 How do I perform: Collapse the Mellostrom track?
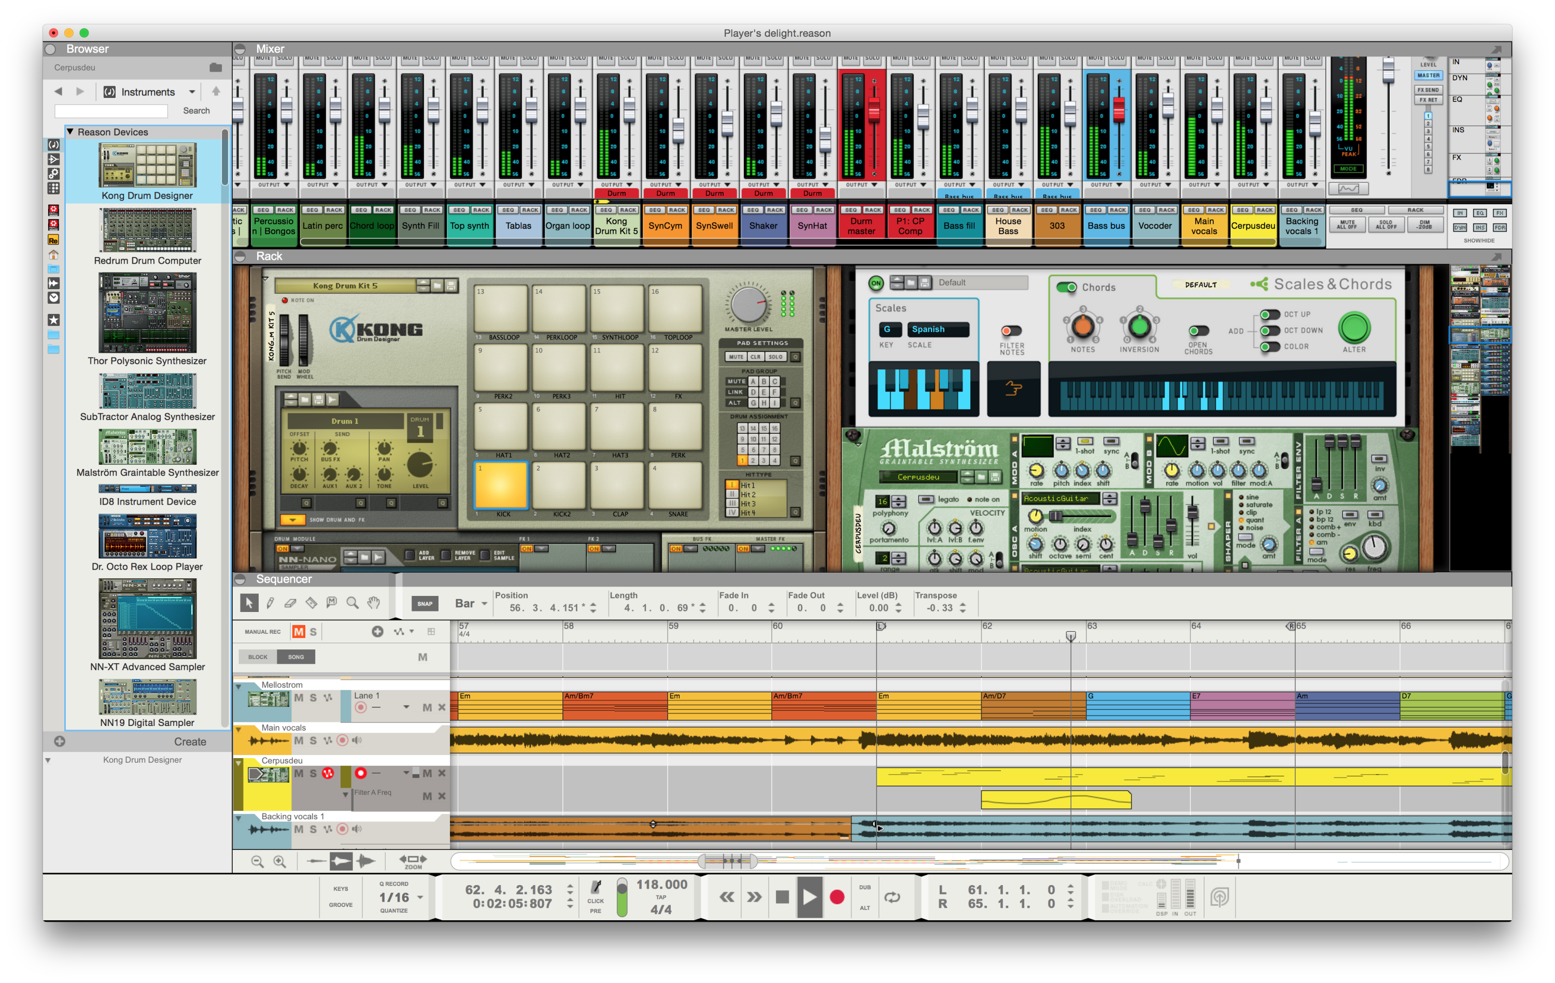(238, 687)
